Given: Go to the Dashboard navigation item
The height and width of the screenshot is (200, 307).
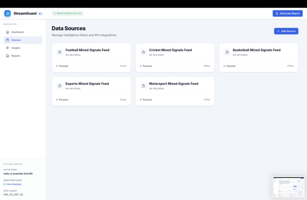Looking at the screenshot, I should (x=23, y=32).
